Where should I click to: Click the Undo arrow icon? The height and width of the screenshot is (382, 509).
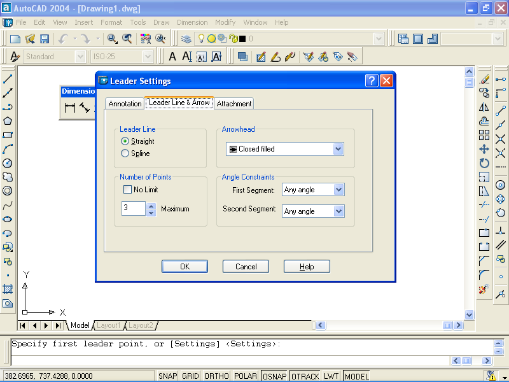point(63,39)
